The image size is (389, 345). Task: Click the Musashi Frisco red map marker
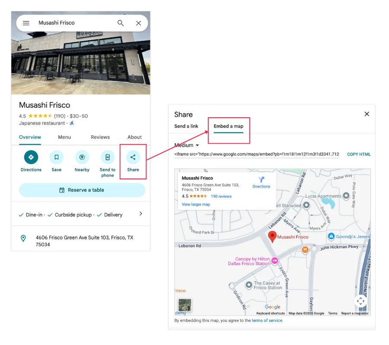click(x=272, y=236)
